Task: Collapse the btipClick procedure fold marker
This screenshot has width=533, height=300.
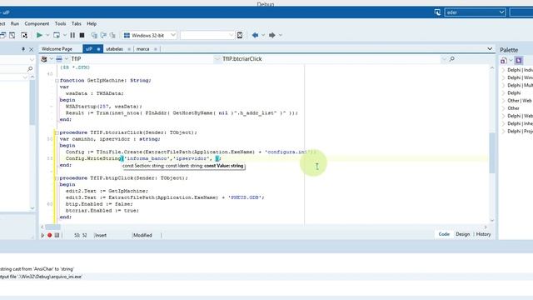Action: click(57, 178)
